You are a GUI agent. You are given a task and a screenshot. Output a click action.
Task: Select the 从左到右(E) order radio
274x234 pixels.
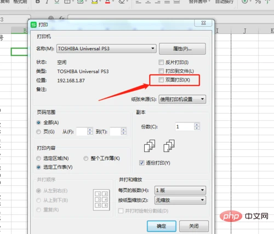pos(38,191)
